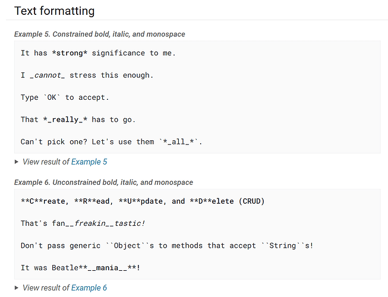This screenshot has width=388, height=297.
Task: Click the *_really_* text in the code block
Action: 65,119
